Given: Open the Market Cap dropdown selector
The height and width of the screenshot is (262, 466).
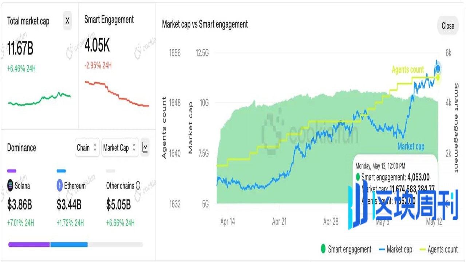Looking at the screenshot, I should pyautogui.click(x=120, y=148).
